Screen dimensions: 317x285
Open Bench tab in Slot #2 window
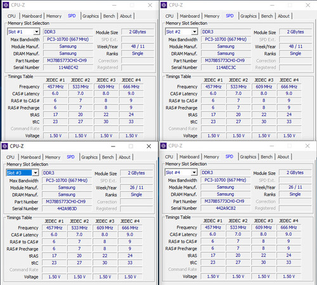[x=267, y=16]
